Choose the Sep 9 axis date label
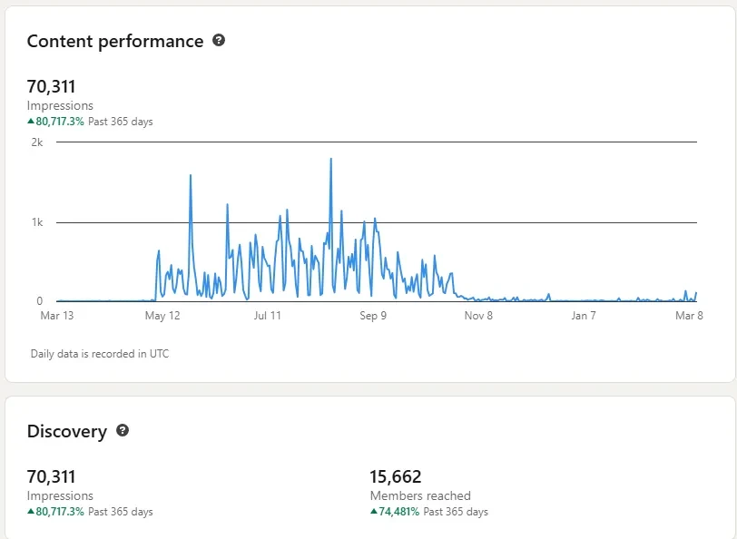 [x=373, y=316]
